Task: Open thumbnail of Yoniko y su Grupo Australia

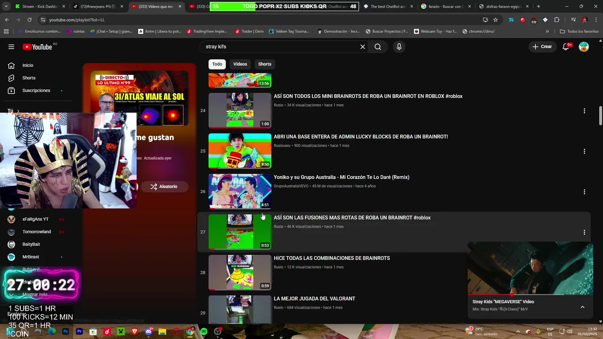Action: [x=240, y=191]
